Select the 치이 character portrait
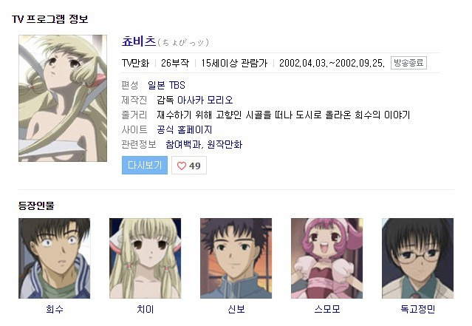The height and width of the screenshot is (326, 472). pyautogui.click(x=145, y=258)
